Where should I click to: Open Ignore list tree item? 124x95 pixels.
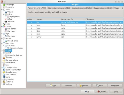[x=10, y=80]
